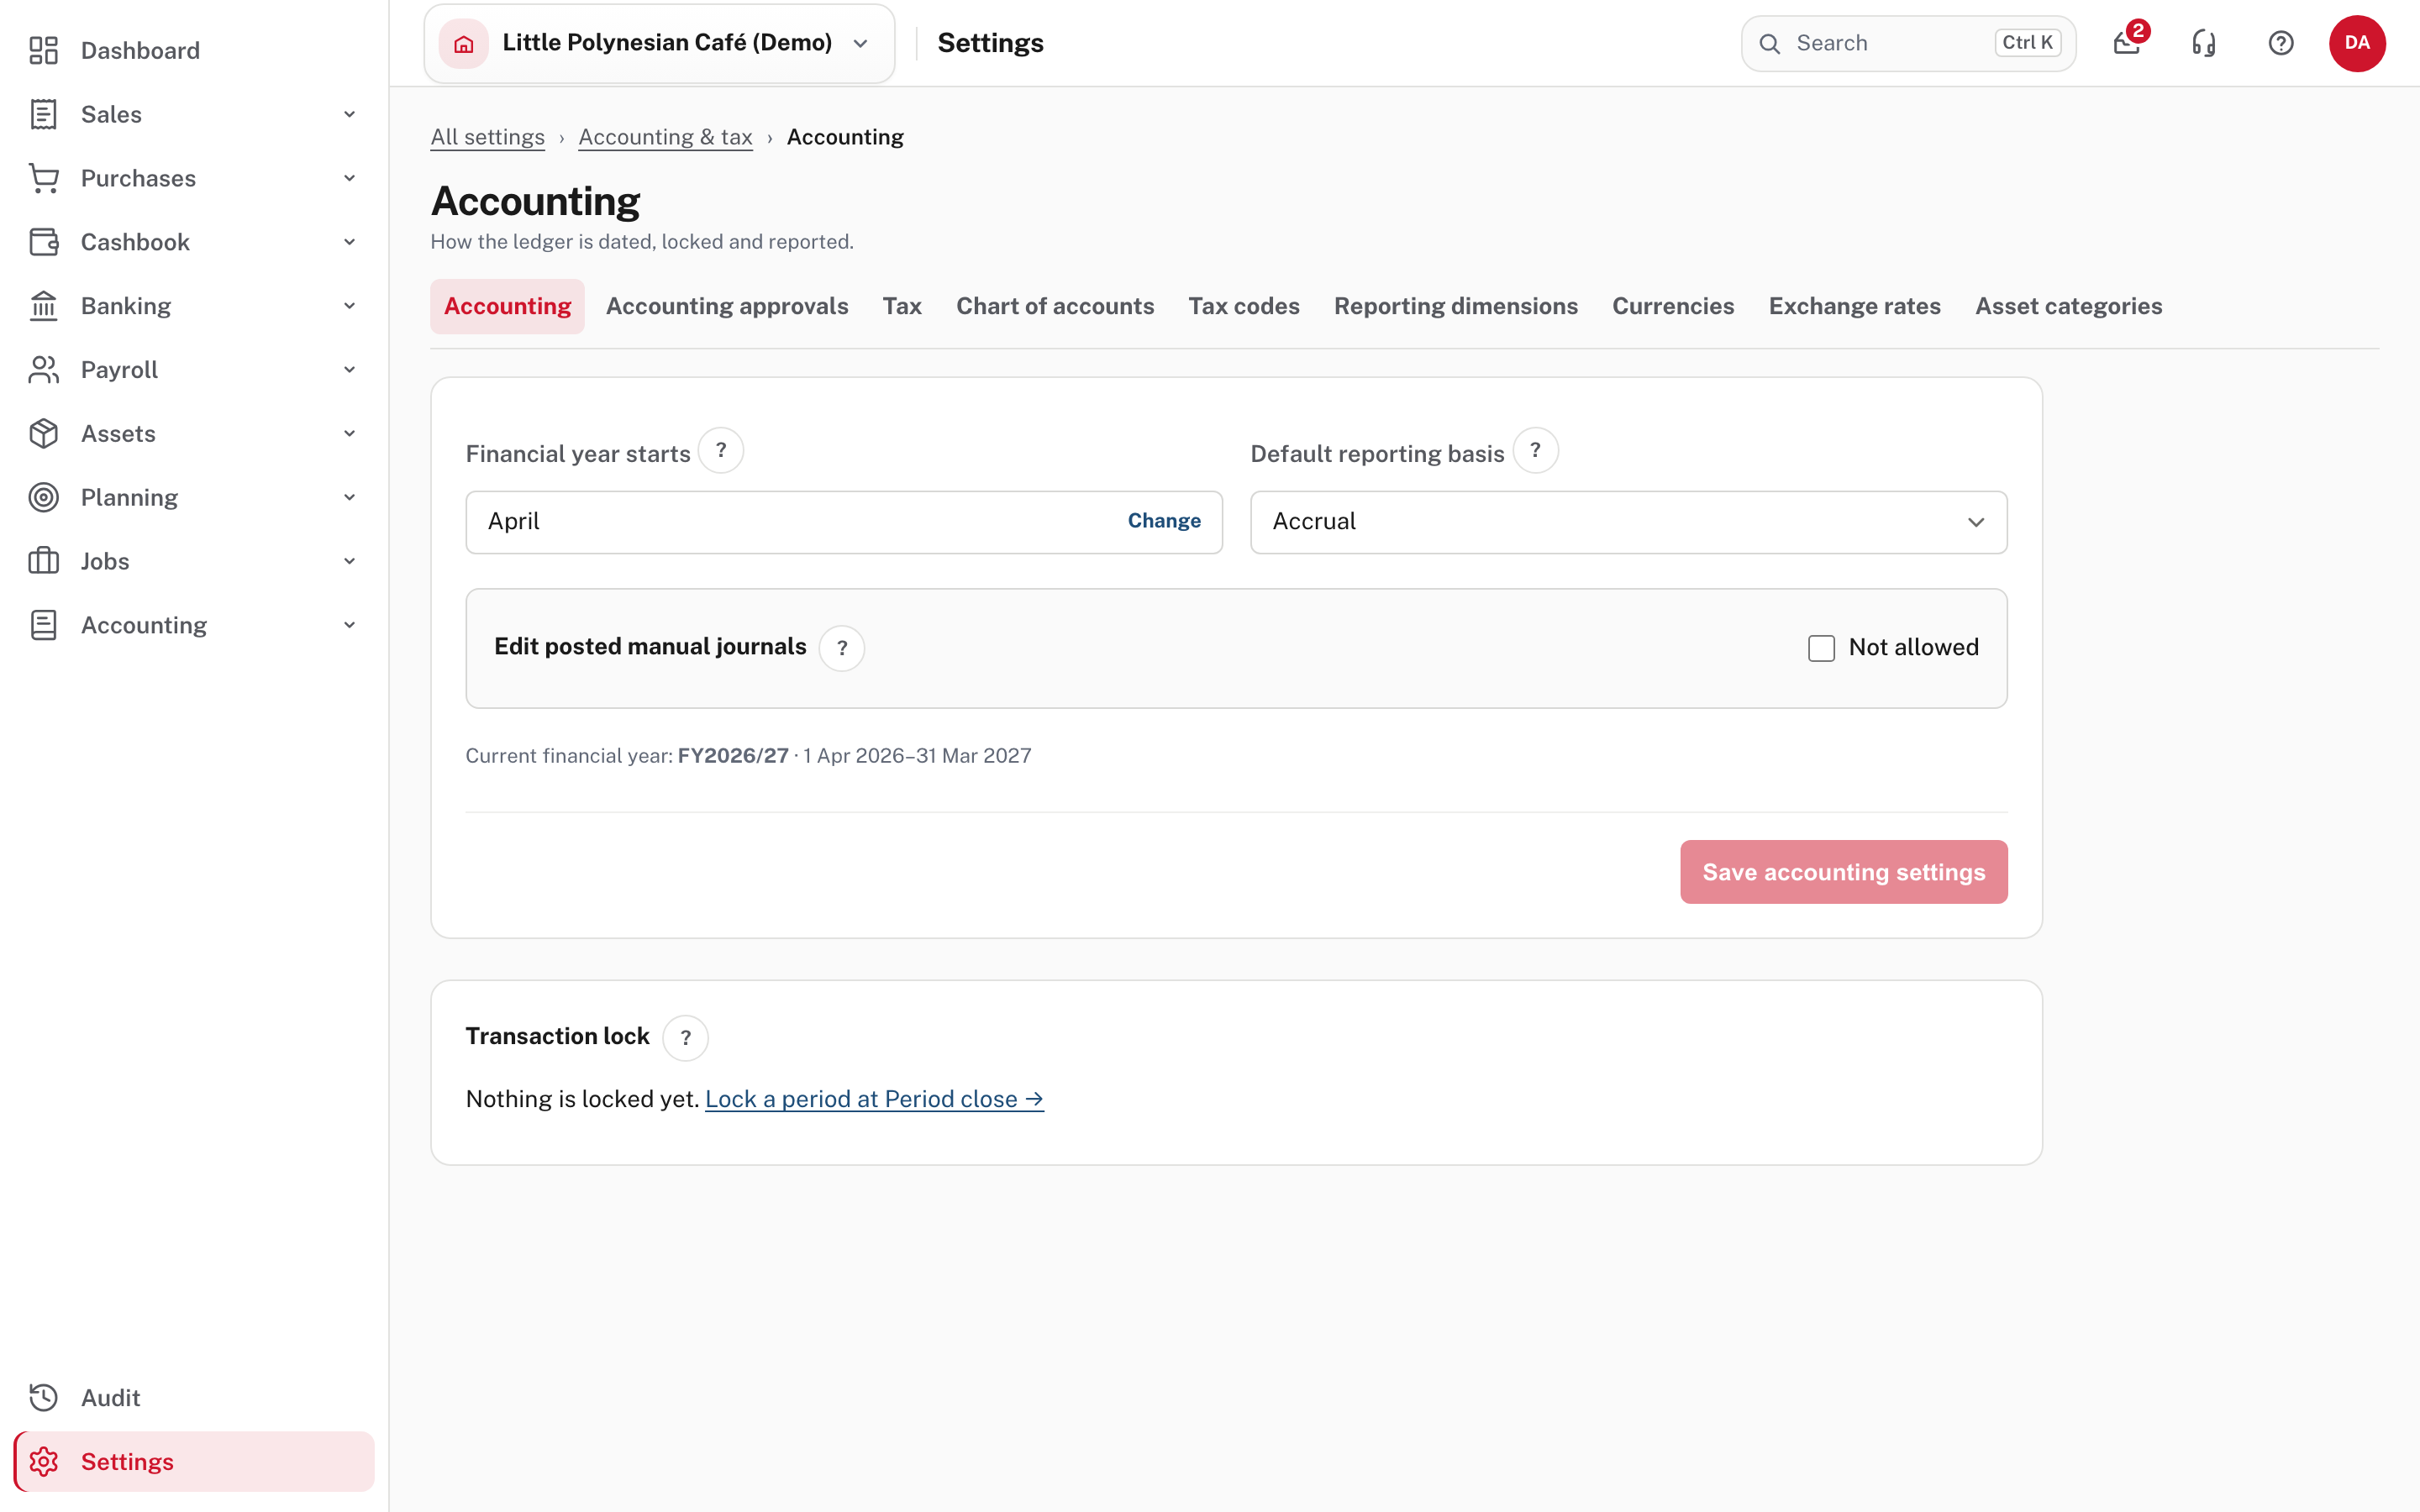The image size is (2420, 1512).
Task: Click the help question-mark icon in header
Action: (x=2281, y=43)
